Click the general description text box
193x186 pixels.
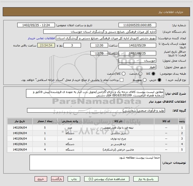pos(95,94)
